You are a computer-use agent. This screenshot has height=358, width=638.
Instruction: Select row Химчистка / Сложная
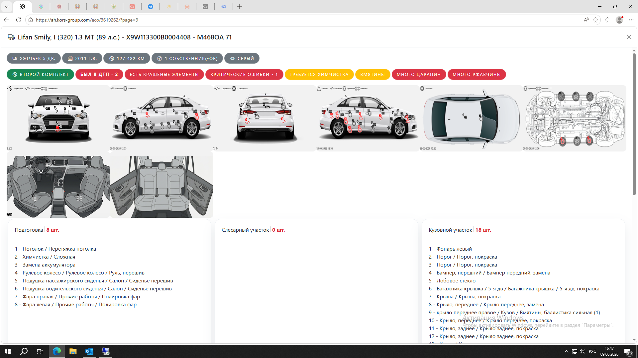pos(45,257)
